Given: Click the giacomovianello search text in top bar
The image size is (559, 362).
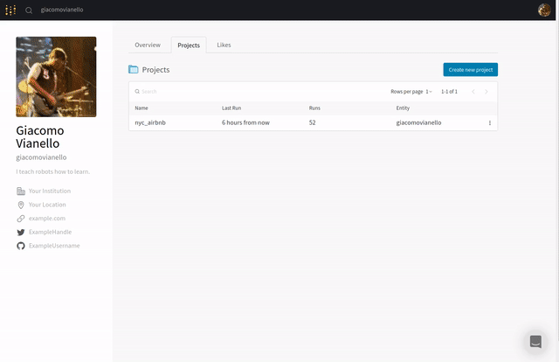Looking at the screenshot, I should pos(62,10).
